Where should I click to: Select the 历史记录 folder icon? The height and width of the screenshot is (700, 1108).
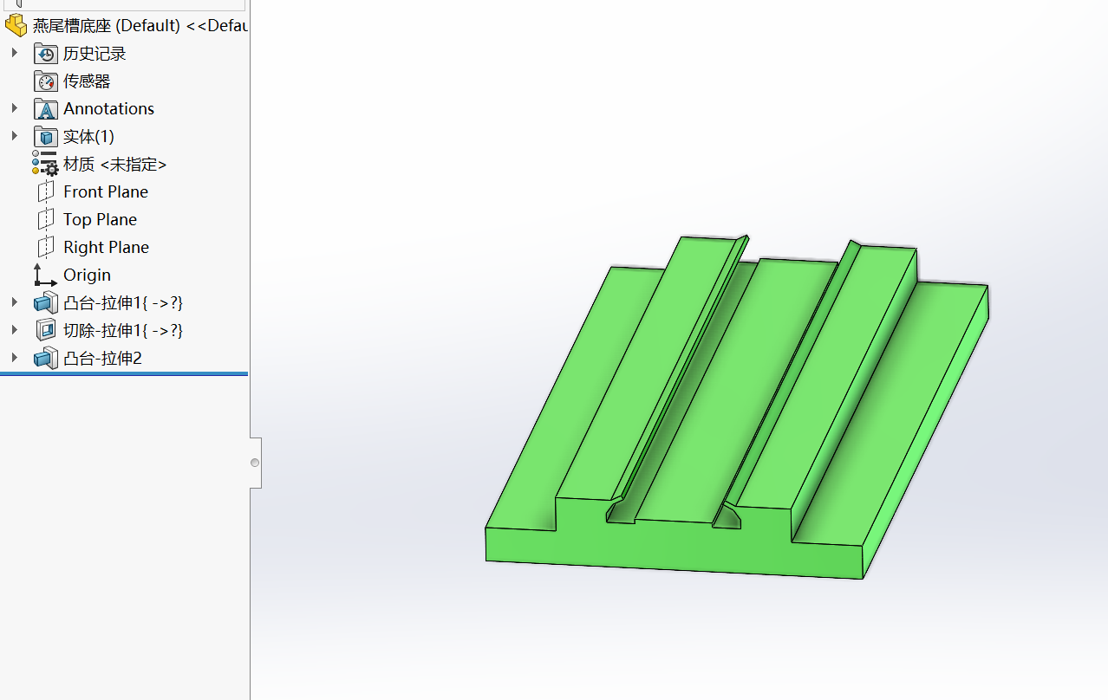pyautogui.click(x=46, y=54)
